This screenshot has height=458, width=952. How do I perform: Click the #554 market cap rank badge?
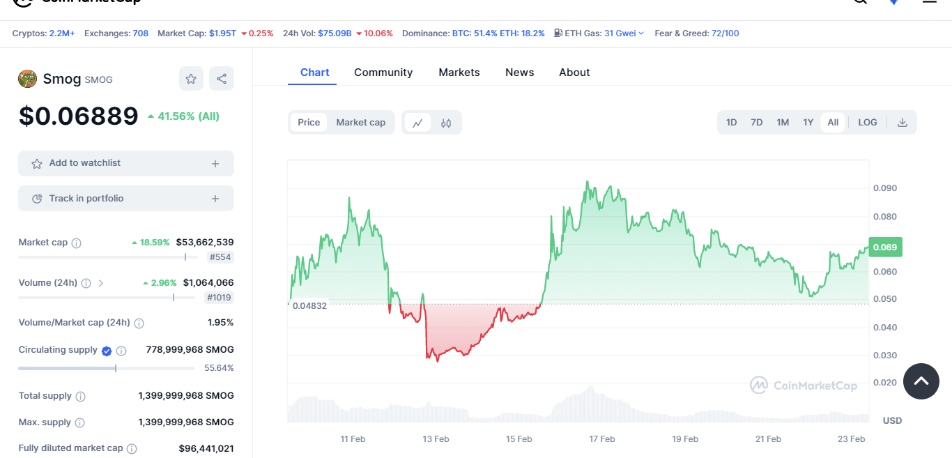221,257
